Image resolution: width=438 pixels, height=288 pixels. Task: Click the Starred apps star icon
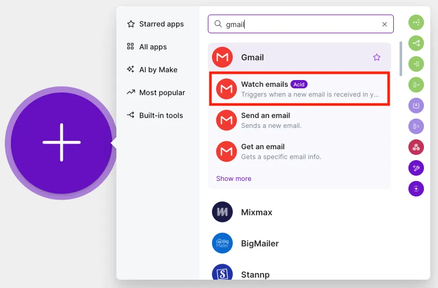[x=131, y=24]
